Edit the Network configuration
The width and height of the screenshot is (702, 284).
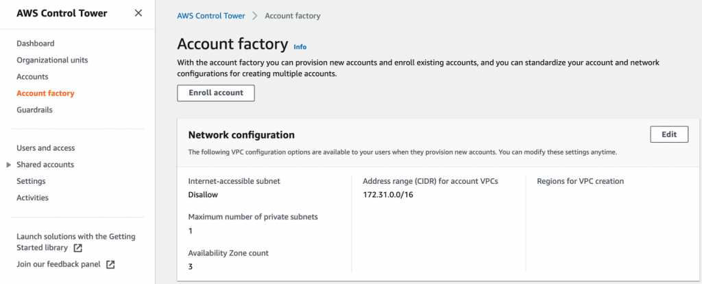coord(668,134)
